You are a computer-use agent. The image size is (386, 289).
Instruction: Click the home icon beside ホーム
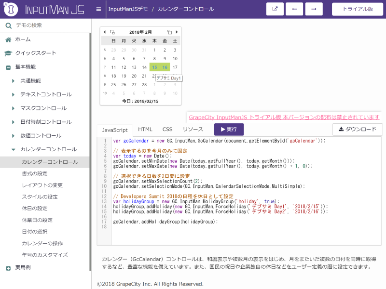click(x=8, y=39)
